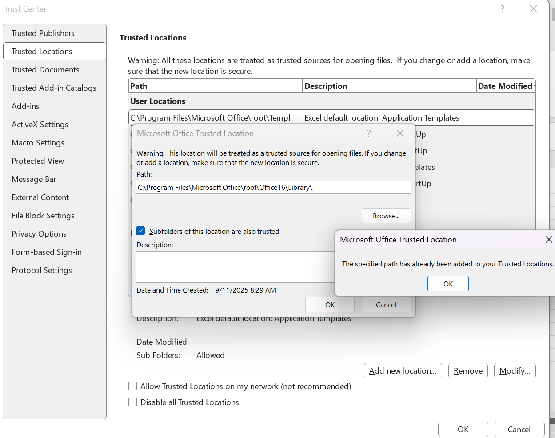Remove the selected trusted location
The width and height of the screenshot is (555, 438).
[468, 371]
